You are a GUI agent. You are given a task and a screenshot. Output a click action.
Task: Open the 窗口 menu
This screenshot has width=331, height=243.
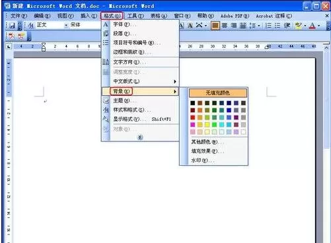point(182,16)
